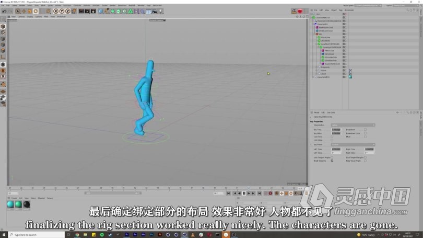The image size is (423, 238).
Task: Toggle the Breakdown Color checkbox
Action: (365, 133)
